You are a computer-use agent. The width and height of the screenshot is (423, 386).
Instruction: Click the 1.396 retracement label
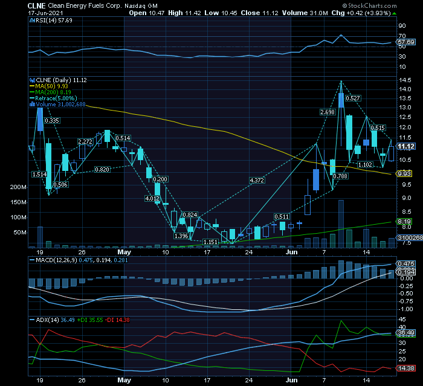point(181,236)
